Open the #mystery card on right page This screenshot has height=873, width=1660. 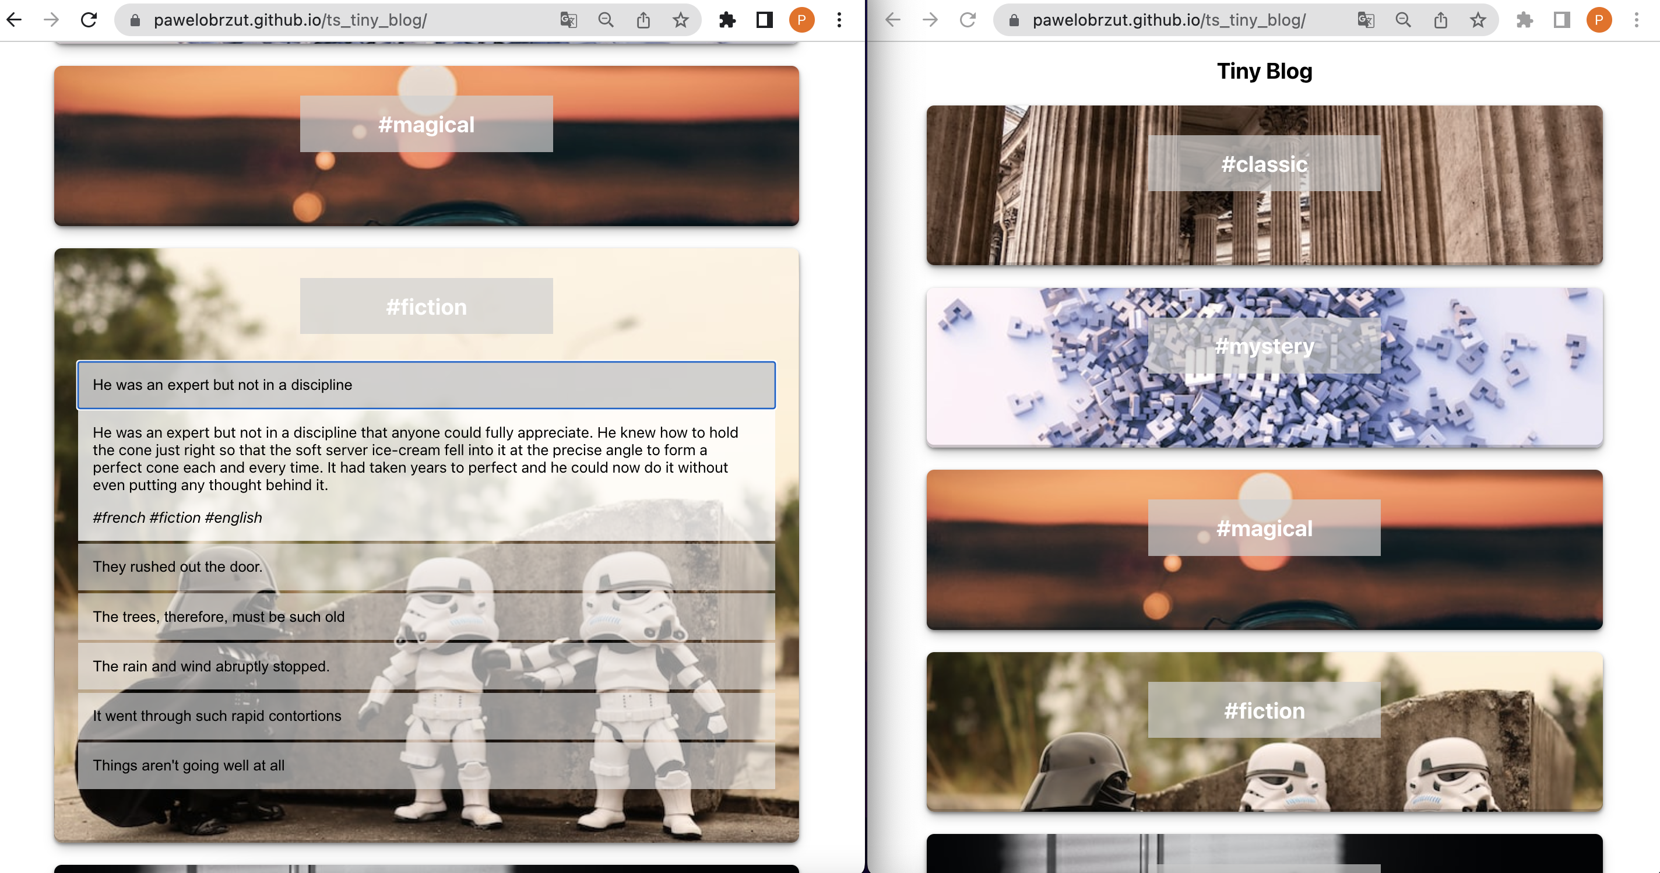1264,367
